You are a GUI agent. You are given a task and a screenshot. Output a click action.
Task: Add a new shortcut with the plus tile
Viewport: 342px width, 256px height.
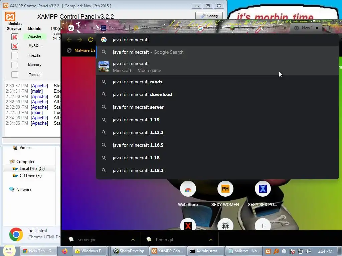263,225
